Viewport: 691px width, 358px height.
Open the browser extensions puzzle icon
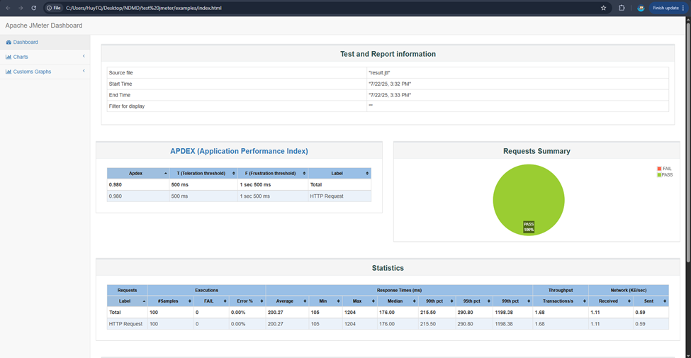click(x=622, y=8)
